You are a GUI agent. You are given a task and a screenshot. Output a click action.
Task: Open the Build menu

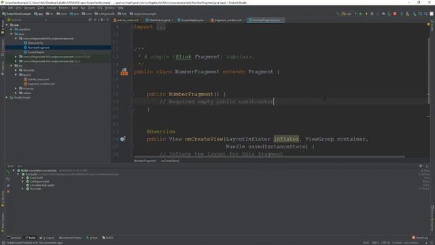pos(75,8)
